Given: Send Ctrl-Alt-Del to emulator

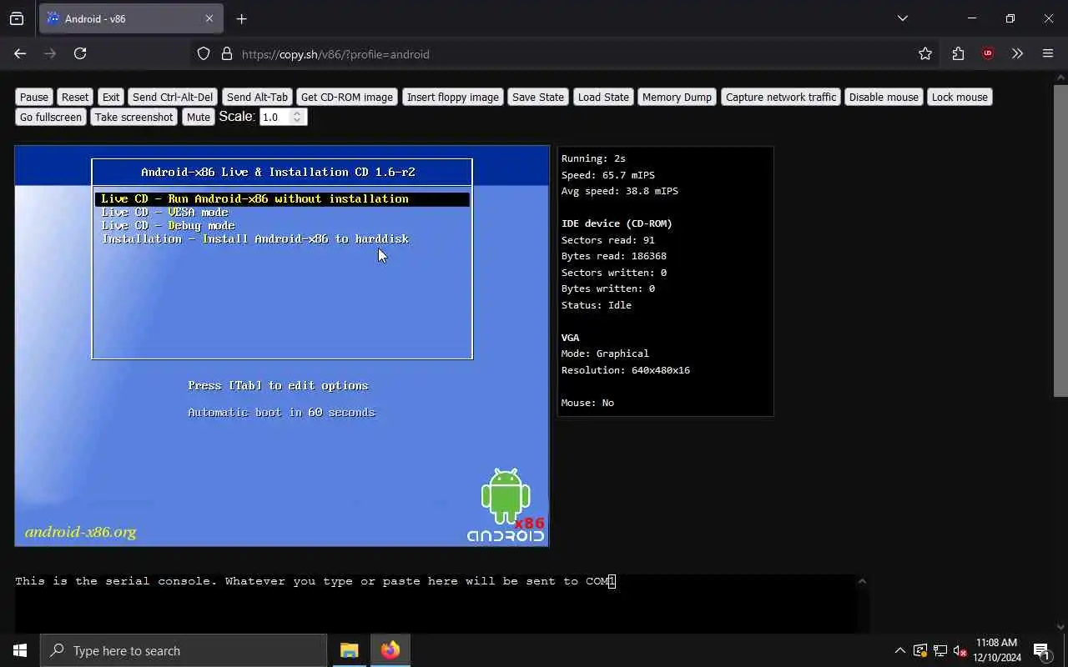Looking at the screenshot, I should [x=173, y=97].
